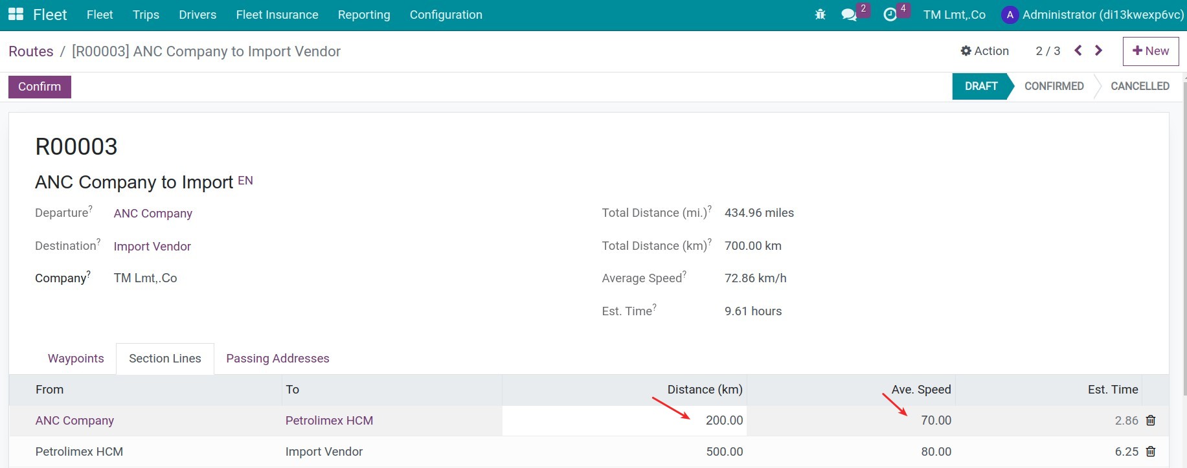The height and width of the screenshot is (468, 1187).
Task: Go to next record with right chevron
Action: pyautogui.click(x=1098, y=50)
